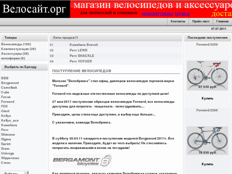Click the магазин велосипедов banner headline
The height and width of the screenshot is (174, 232).
coord(153,5)
